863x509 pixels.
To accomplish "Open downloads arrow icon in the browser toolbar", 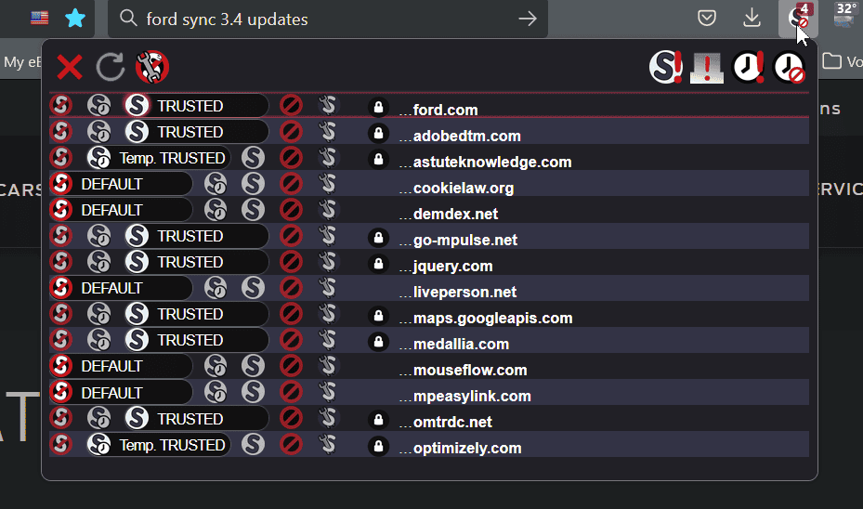I will (x=752, y=19).
